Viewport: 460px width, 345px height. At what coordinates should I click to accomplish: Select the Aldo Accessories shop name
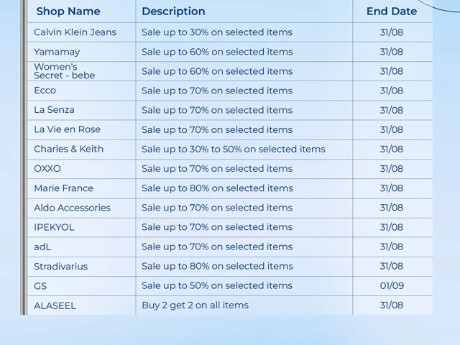click(72, 208)
